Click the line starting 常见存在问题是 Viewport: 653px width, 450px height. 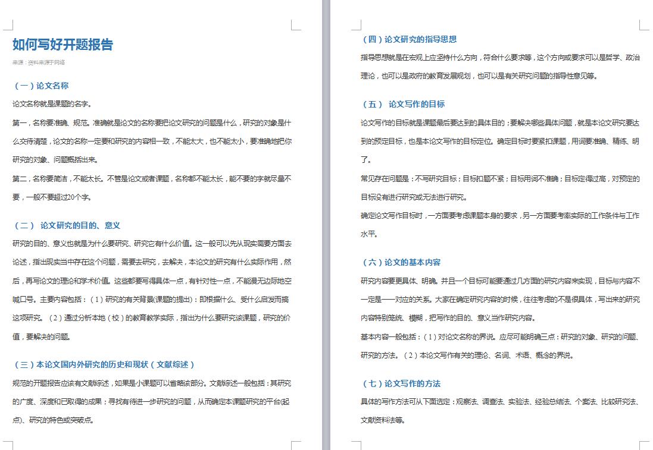(x=500, y=179)
